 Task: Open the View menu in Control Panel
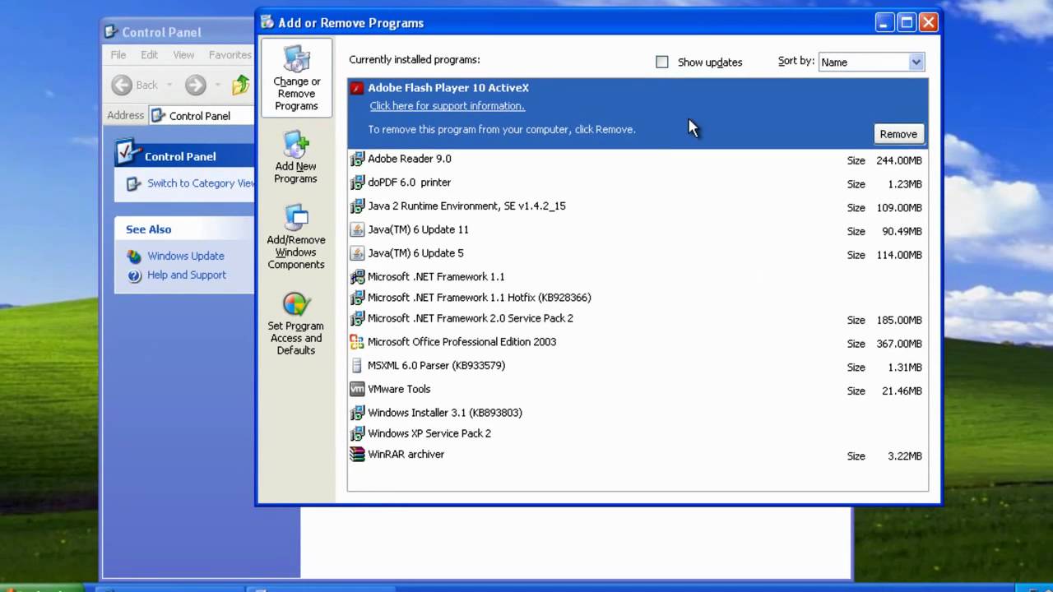(183, 55)
